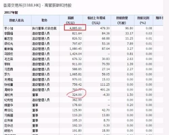The width and height of the screenshot is (169, 135).
Task: Click the highlighted 4,885.60 salary cell
Action: tap(75, 27)
